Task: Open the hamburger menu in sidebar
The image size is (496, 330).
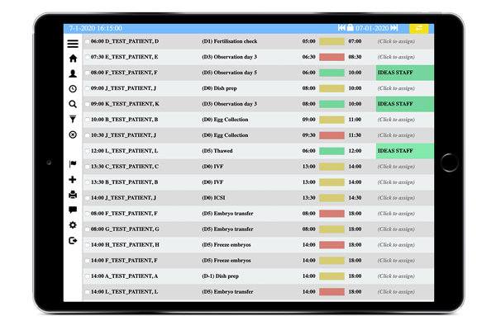Action: coord(73,44)
